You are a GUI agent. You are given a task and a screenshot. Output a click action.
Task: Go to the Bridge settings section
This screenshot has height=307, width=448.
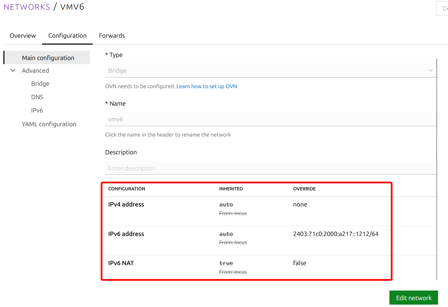click(x=40, y=84)
